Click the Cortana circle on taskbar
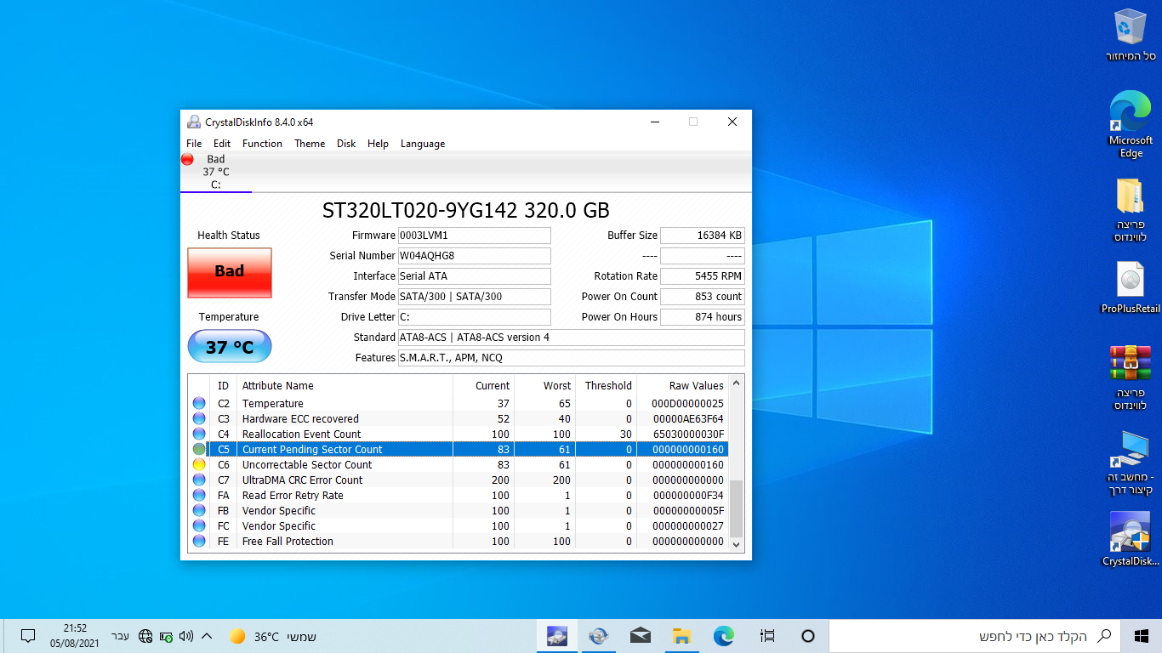The width and height of the screenshot is (1162, 653). click(x=808, y=635)
